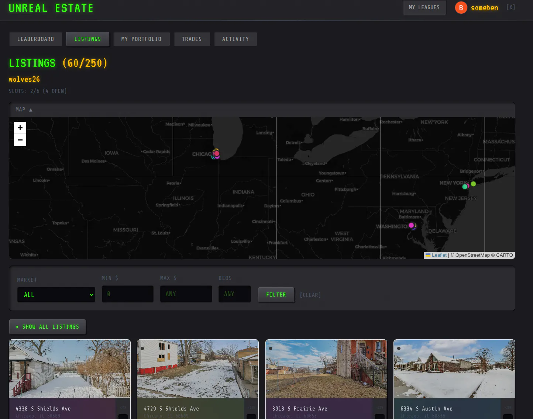This screenshot has height=419, width=533.
Task: Click the someben user avatar
Action: point(461,8)
